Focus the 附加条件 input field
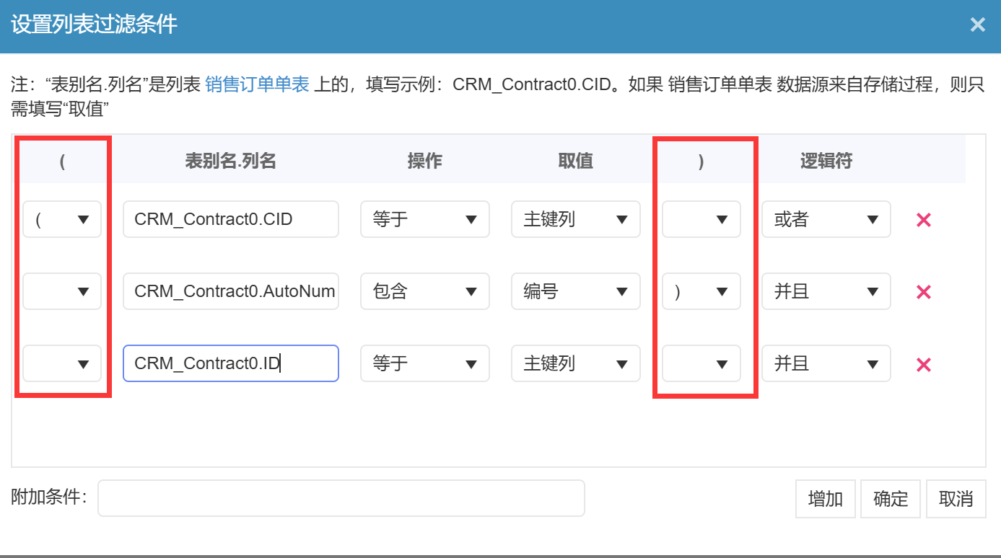Screen dimensions: 1001x558 pyautogui.click(x=341, y=498)
